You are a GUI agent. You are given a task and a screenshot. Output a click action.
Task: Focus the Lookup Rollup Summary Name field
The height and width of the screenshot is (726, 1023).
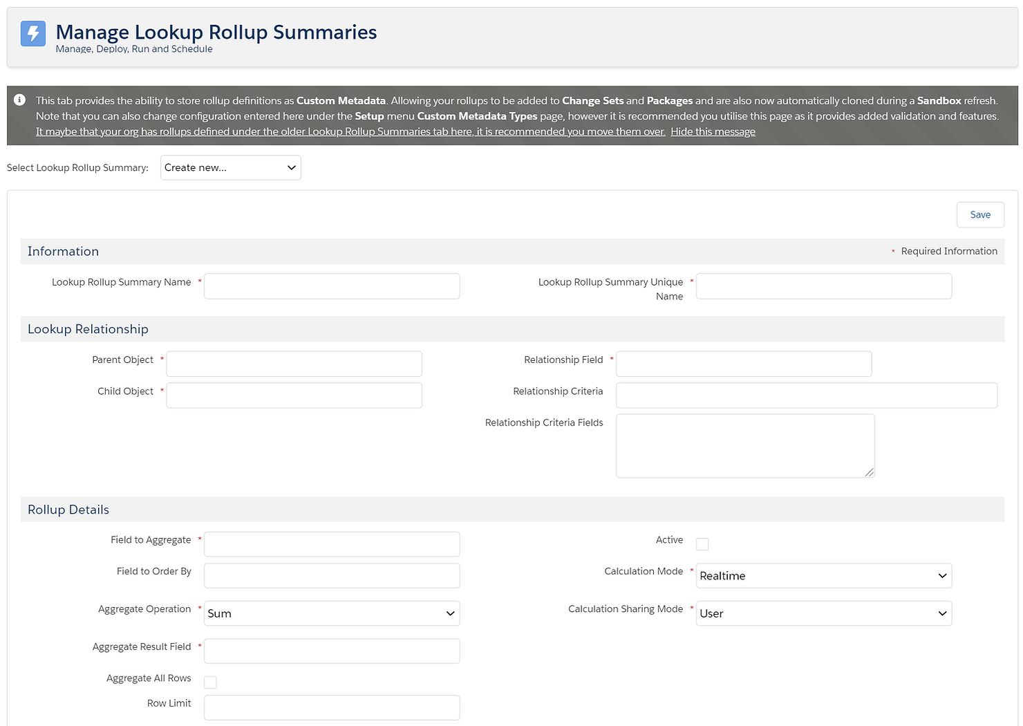pos(332,286)
